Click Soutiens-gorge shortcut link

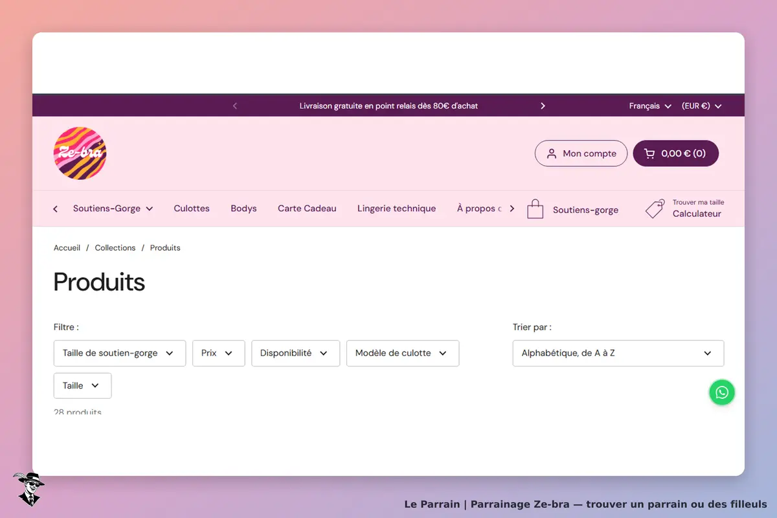pyautogui.click(x=585, y=210)
